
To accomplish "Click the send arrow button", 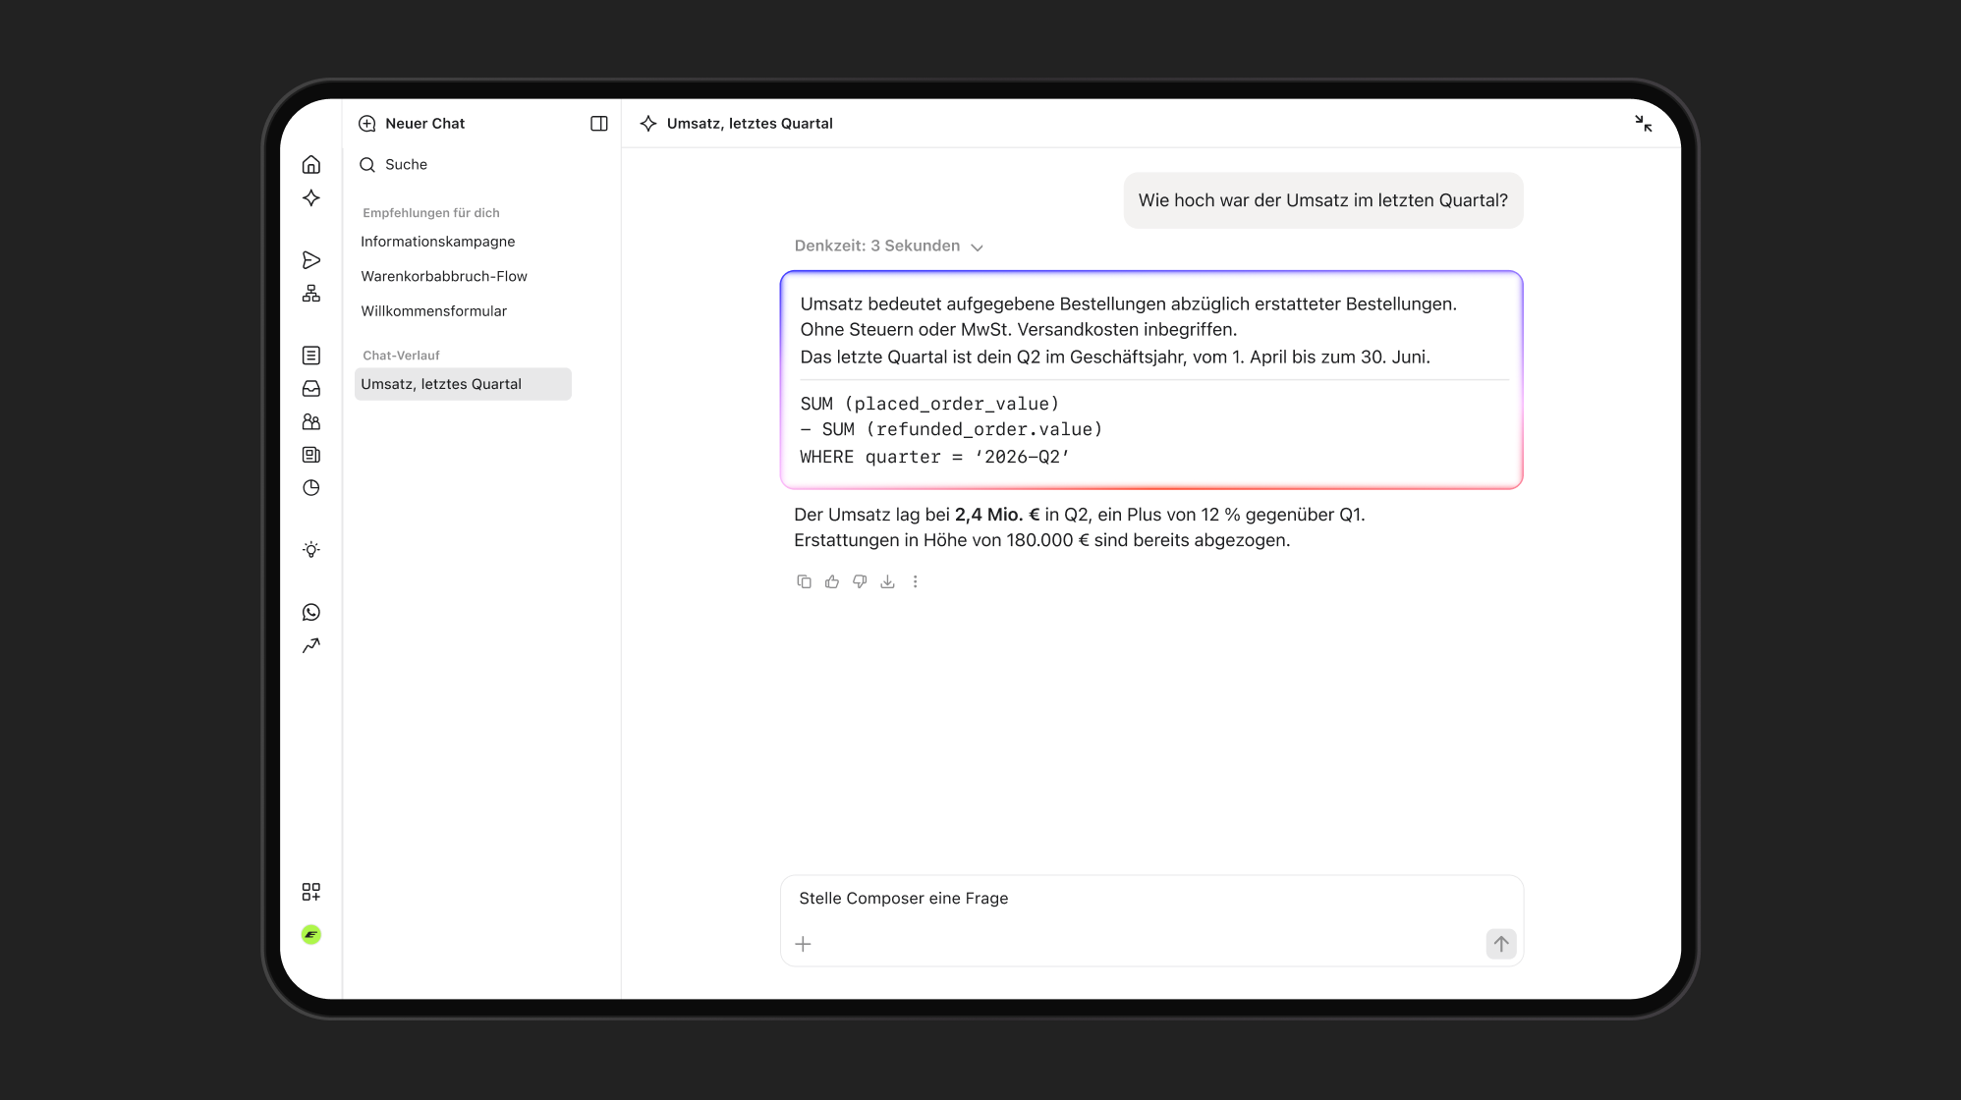I will tap(1501, 944).
